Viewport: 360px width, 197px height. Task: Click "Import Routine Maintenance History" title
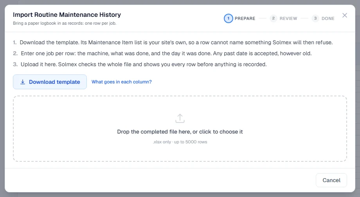click(x=67, y=15)
